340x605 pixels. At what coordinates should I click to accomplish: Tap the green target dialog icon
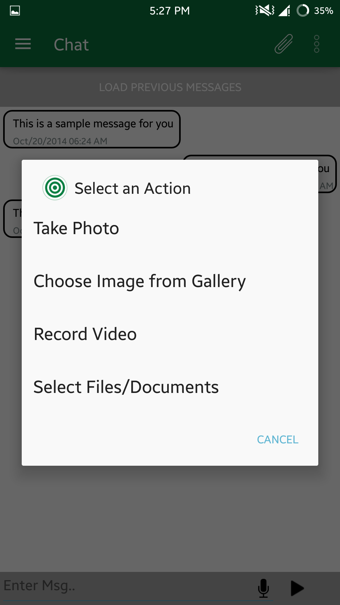coord(55,188)
